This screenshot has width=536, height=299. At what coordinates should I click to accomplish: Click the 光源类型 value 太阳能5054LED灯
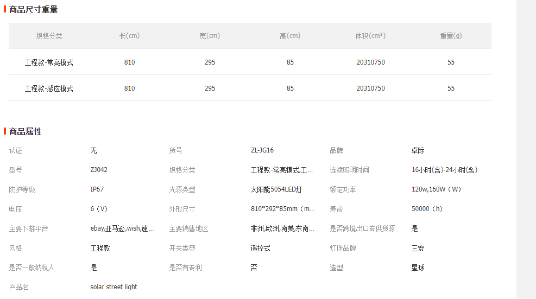pos(276,189)
